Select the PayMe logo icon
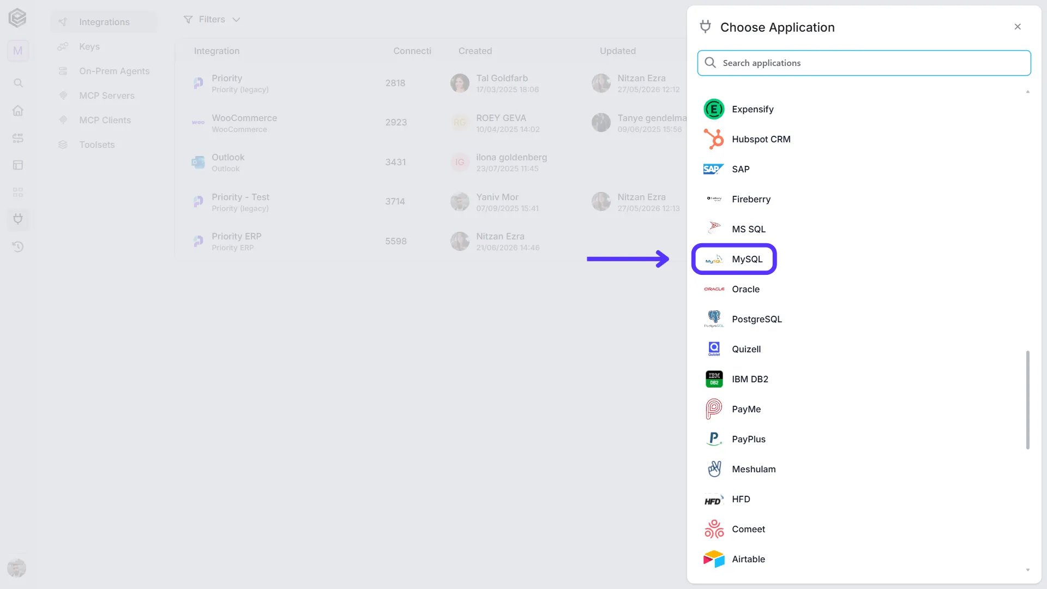Image resolution: width=1047 pixels, height=589 pixels. coord(714,409)
